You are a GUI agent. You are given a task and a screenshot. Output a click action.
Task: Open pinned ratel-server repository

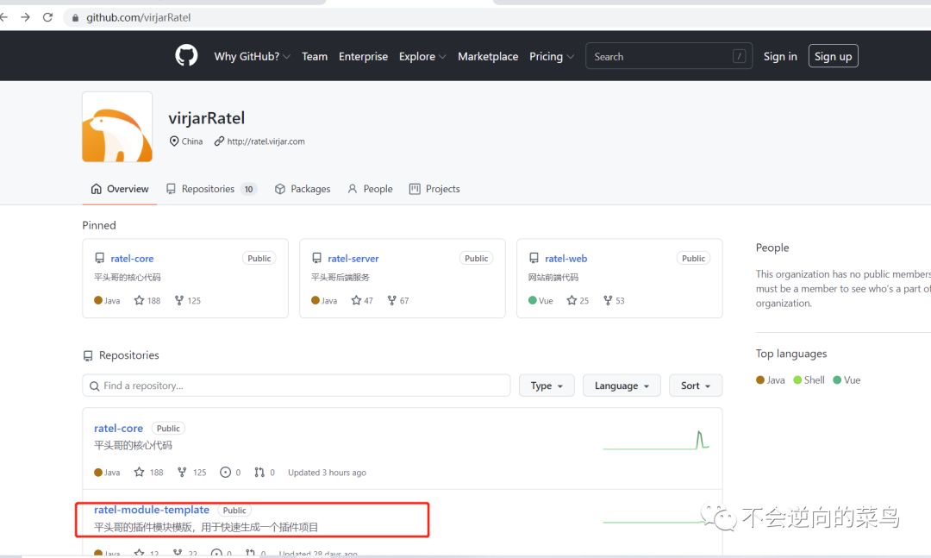(353, 259)
